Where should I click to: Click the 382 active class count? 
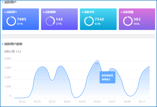tap(137, 19)
